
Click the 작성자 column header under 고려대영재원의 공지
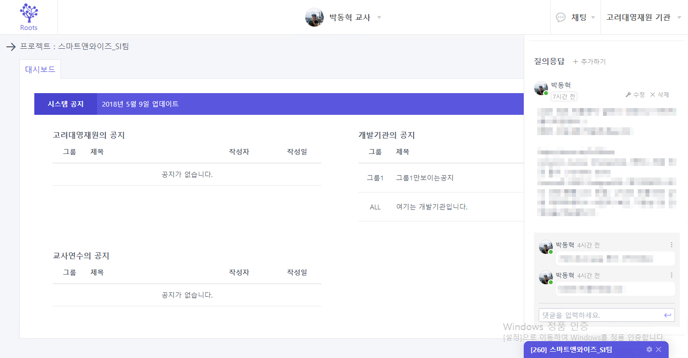239,151
